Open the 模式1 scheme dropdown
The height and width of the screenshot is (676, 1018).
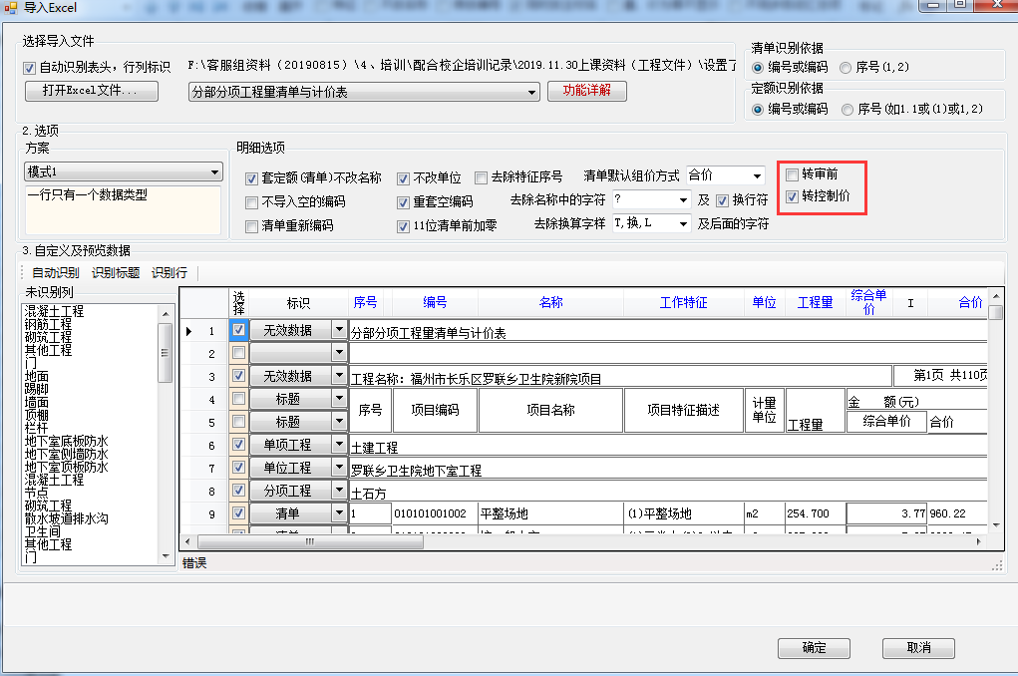pyautogui.click(x=214, y=172)
